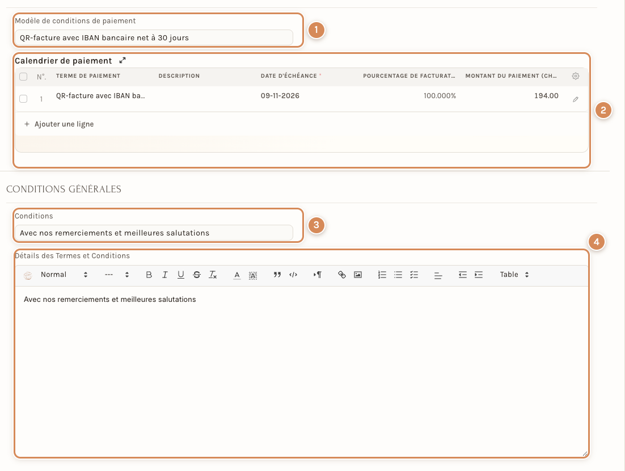Screen dimensions: 625x471
Task: Toggle italic formatting in the editor
Action: (164, 275)
